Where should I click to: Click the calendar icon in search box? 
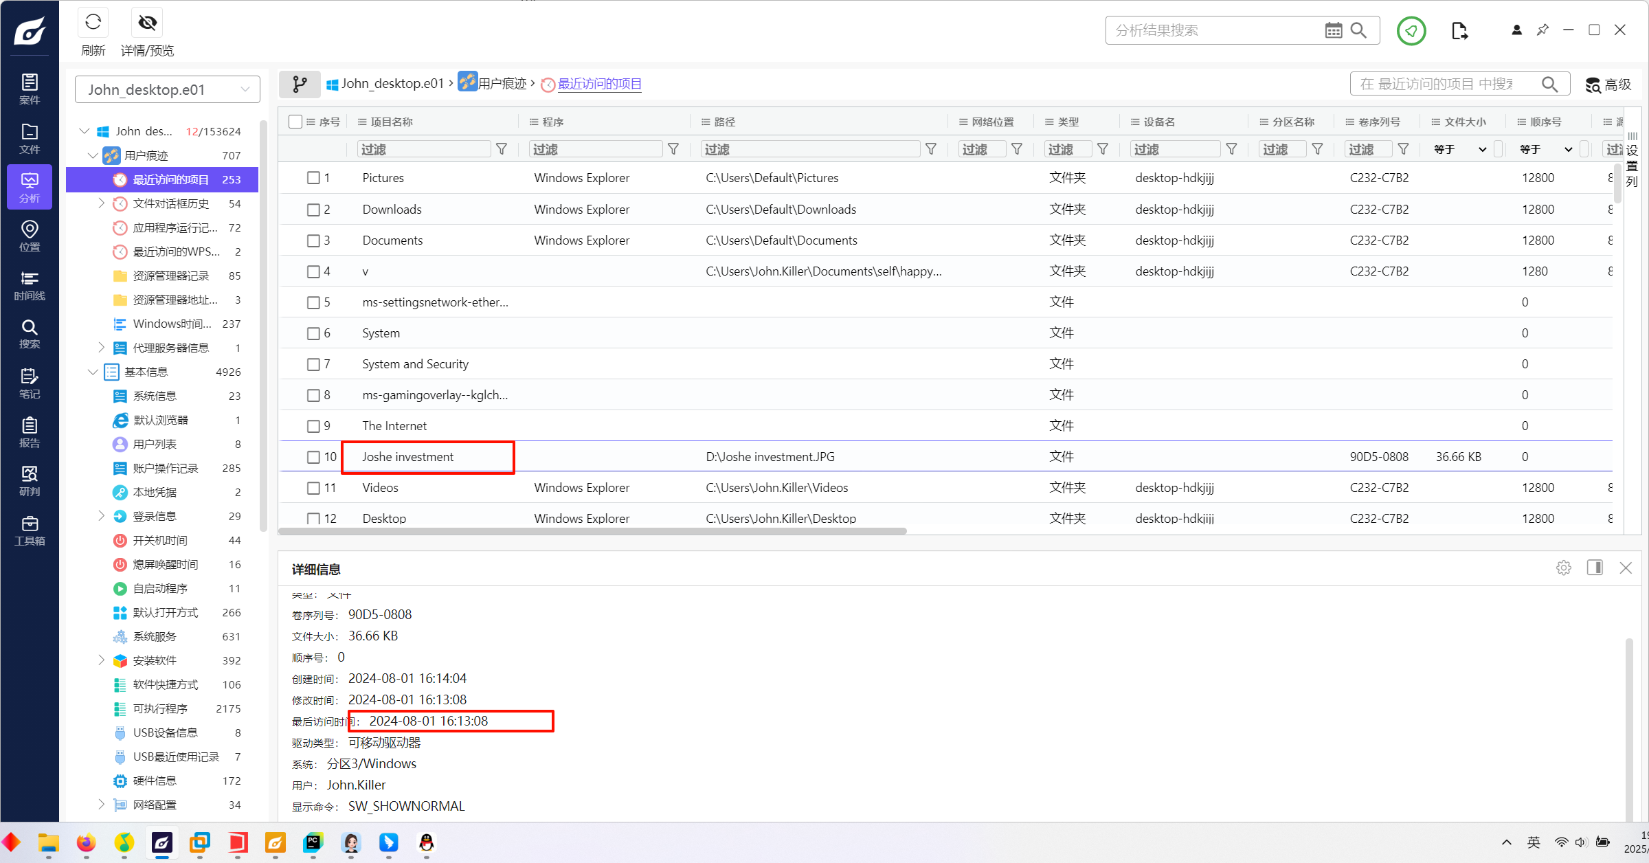(1333, 30)
